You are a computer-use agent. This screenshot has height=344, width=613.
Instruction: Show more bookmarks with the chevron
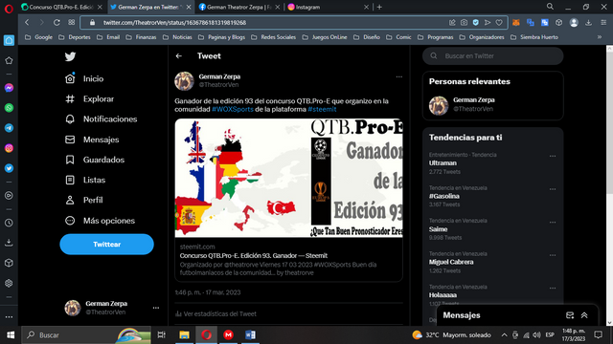[600, 37]
